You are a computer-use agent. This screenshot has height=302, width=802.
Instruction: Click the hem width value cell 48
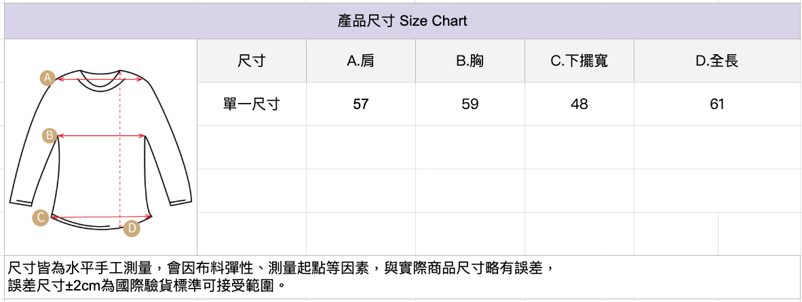(579, 104)
